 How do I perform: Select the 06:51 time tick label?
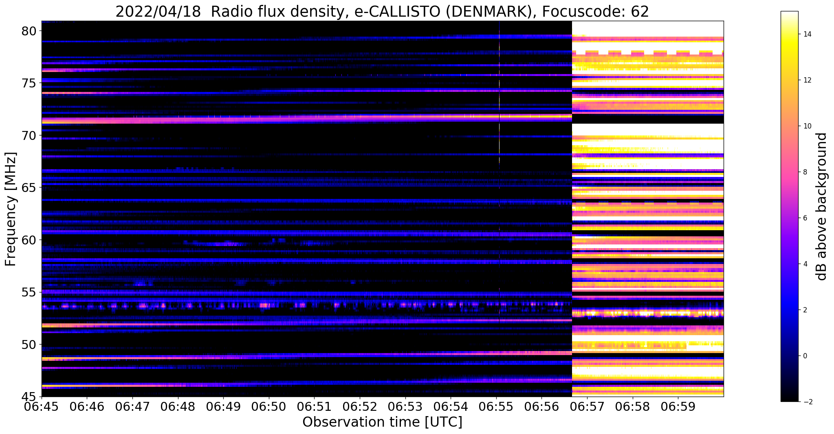pyautogui.click(x=314, y=407)
